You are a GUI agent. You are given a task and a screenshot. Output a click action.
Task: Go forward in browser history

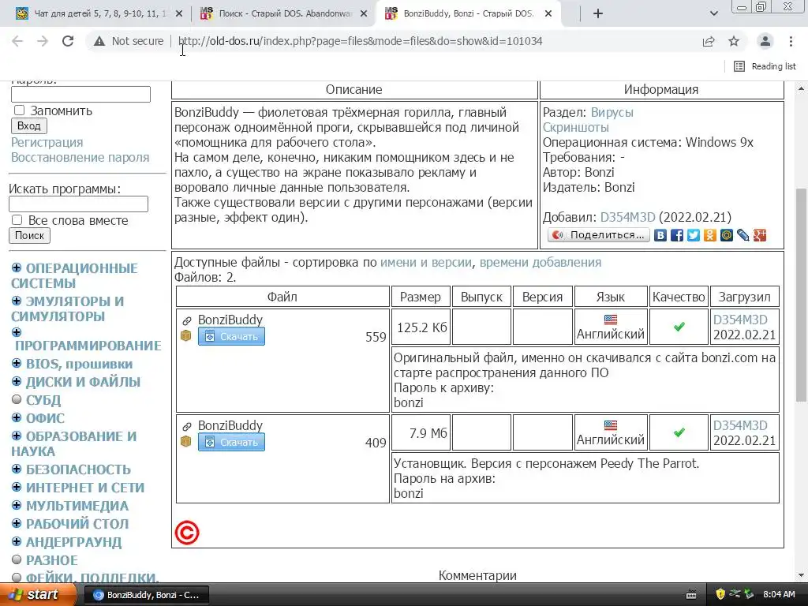[x=43, y=41]
